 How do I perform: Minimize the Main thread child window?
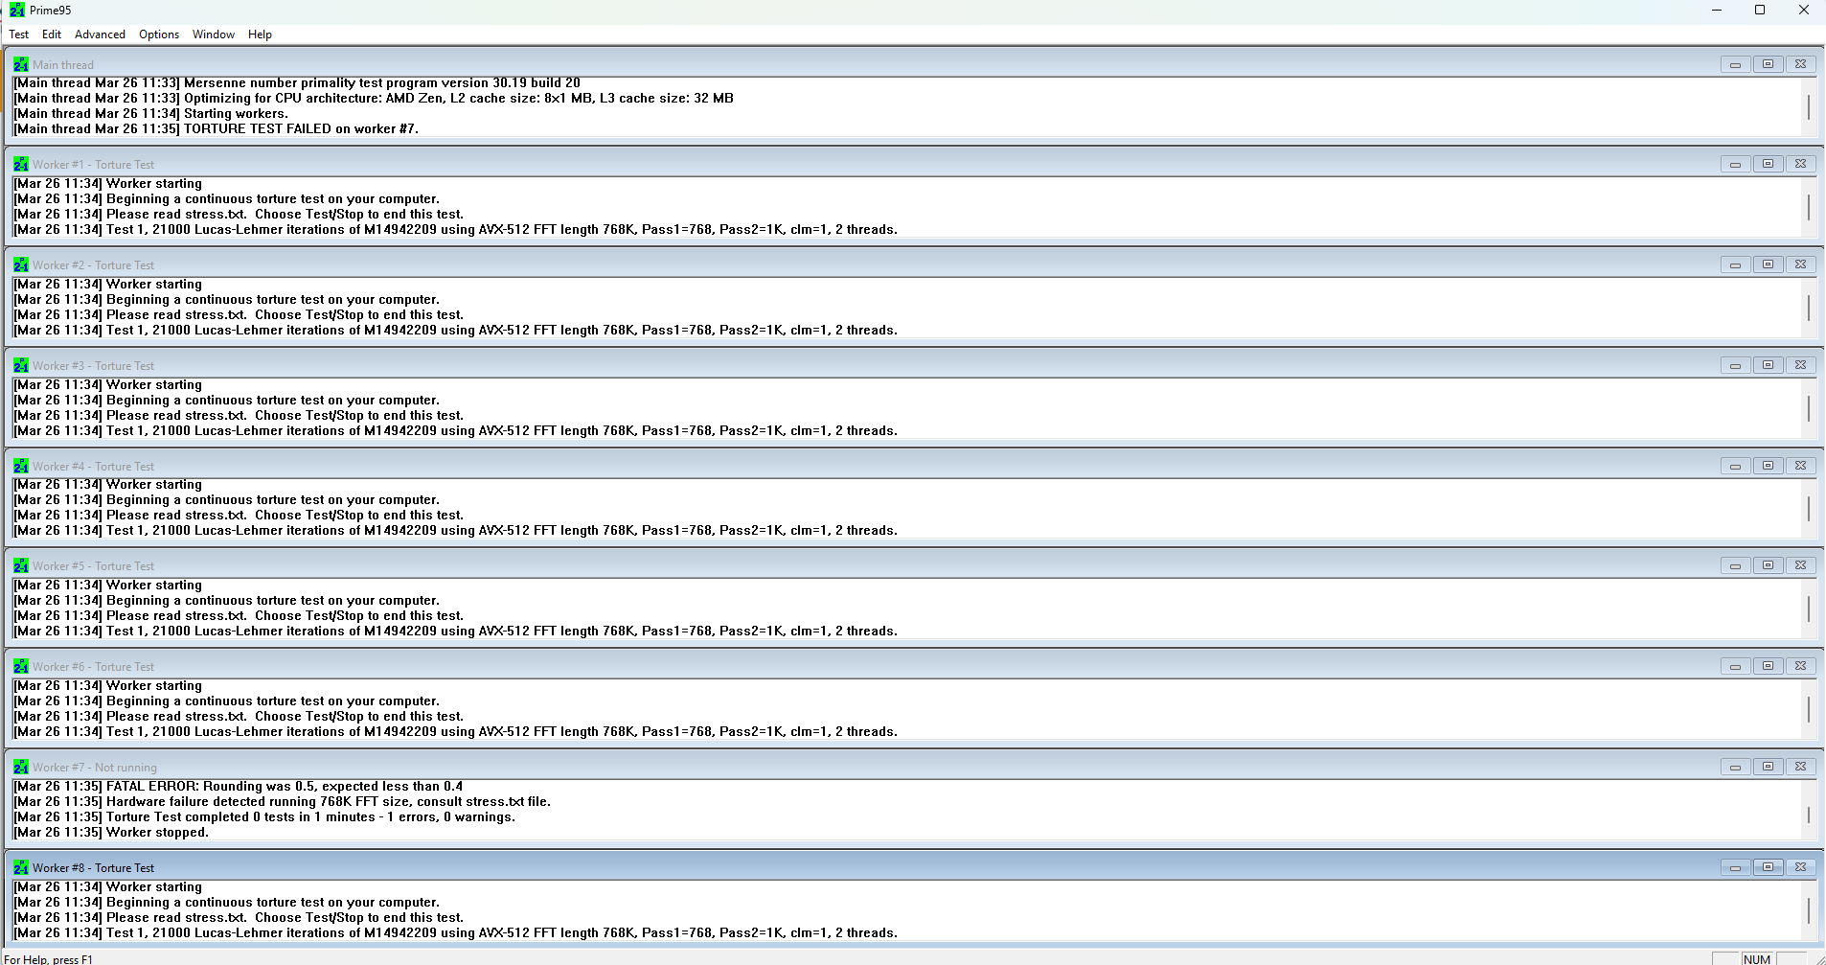point(1735,64)
